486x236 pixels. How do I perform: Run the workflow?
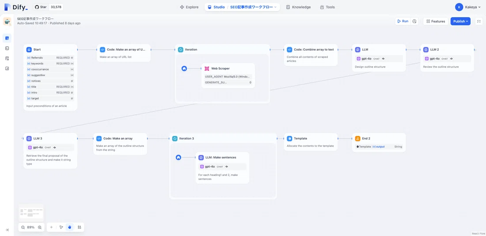[x=402, y=21]
